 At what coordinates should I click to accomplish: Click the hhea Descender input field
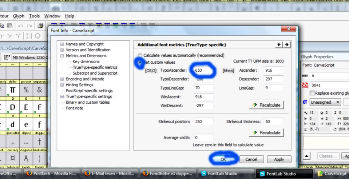274,79
